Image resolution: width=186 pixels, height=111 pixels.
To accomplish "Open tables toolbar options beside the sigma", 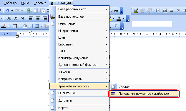I will click(x=122, y=26).
